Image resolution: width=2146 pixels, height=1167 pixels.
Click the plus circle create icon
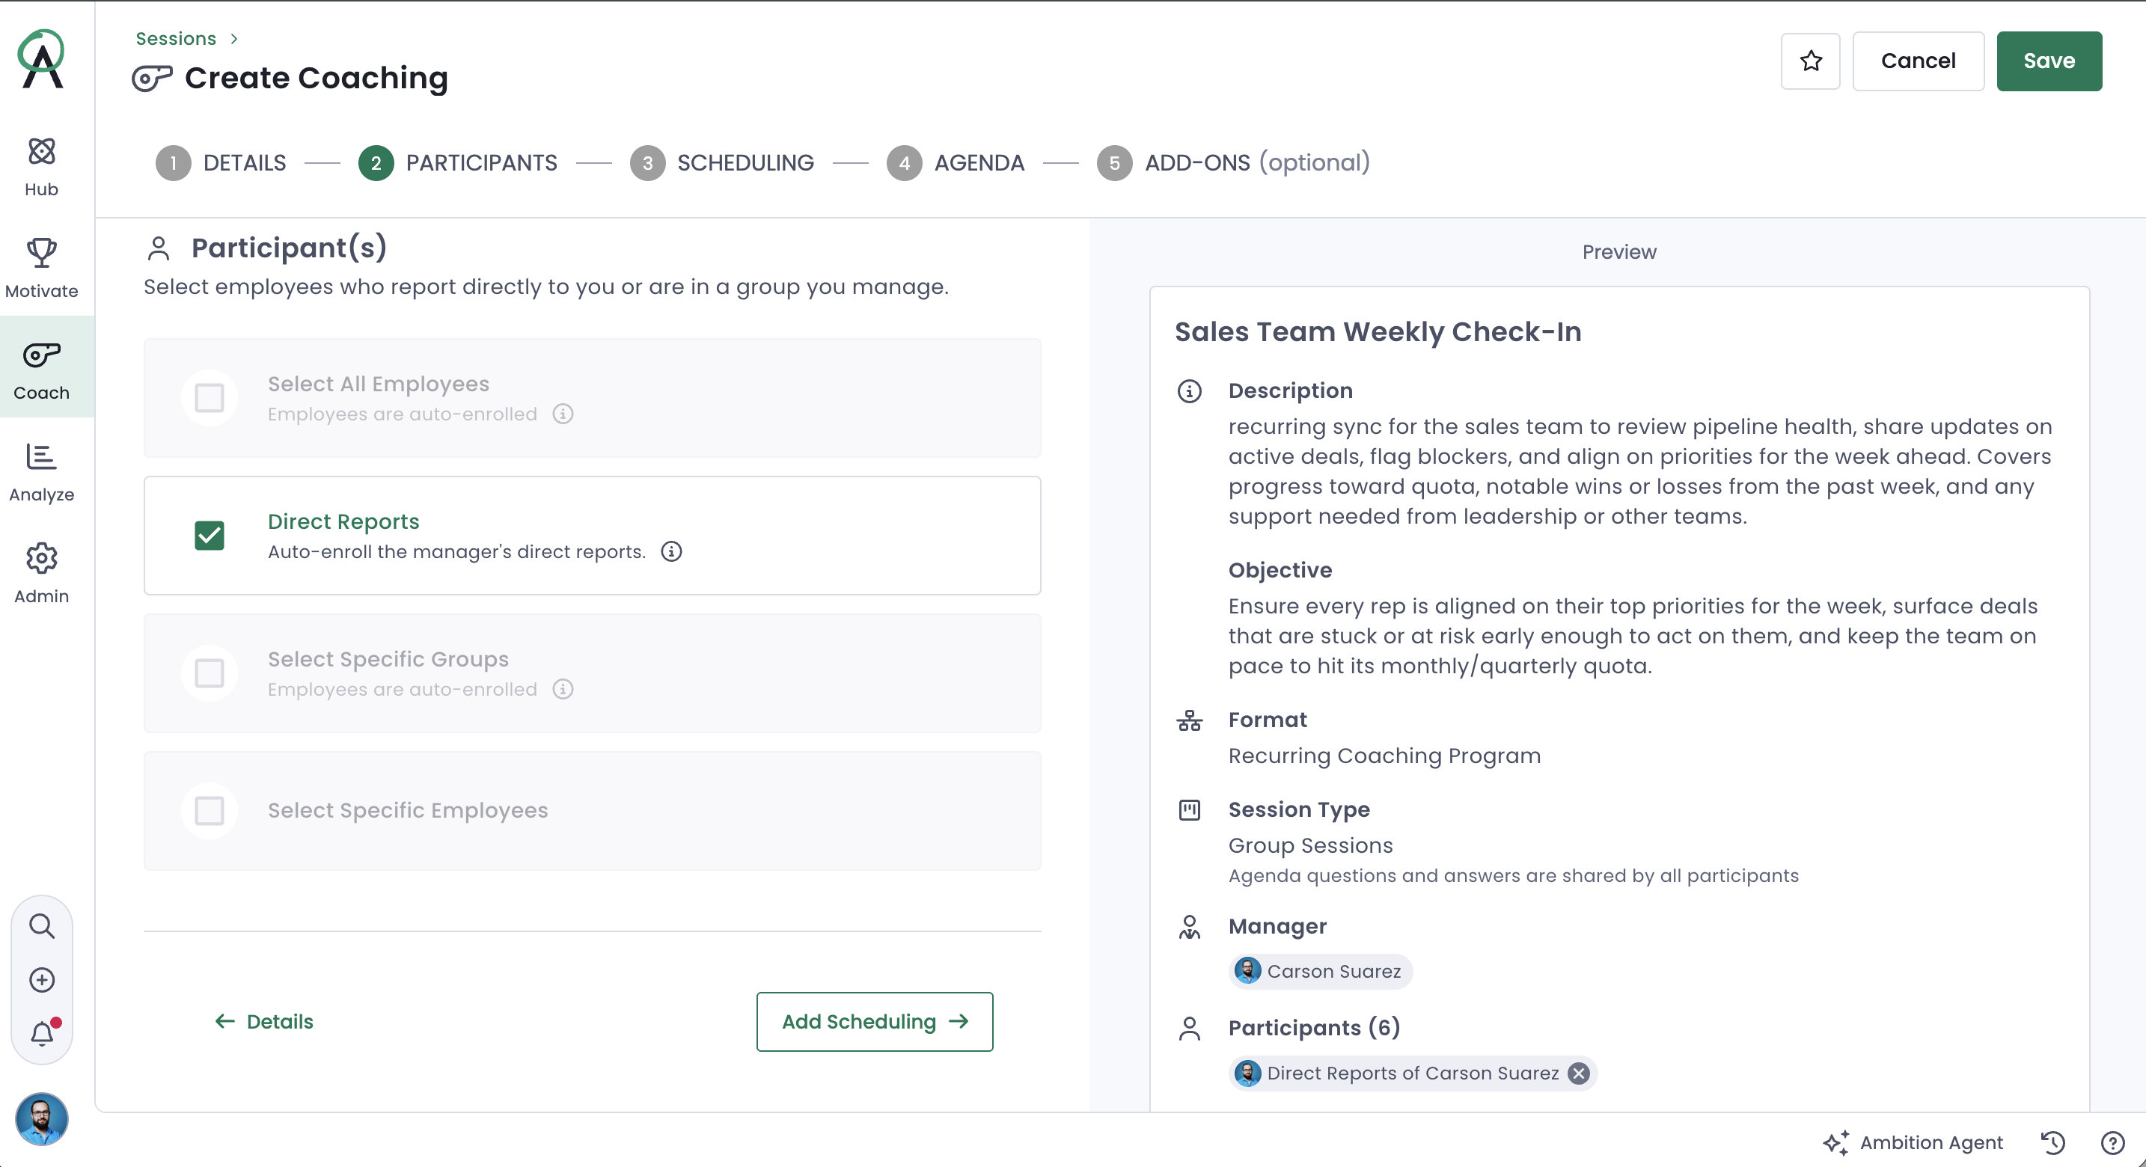(42, 979)
